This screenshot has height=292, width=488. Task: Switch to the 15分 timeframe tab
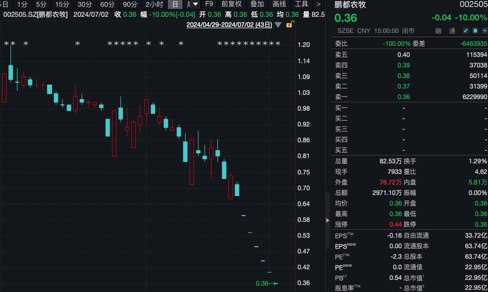[x=62, y=4]
